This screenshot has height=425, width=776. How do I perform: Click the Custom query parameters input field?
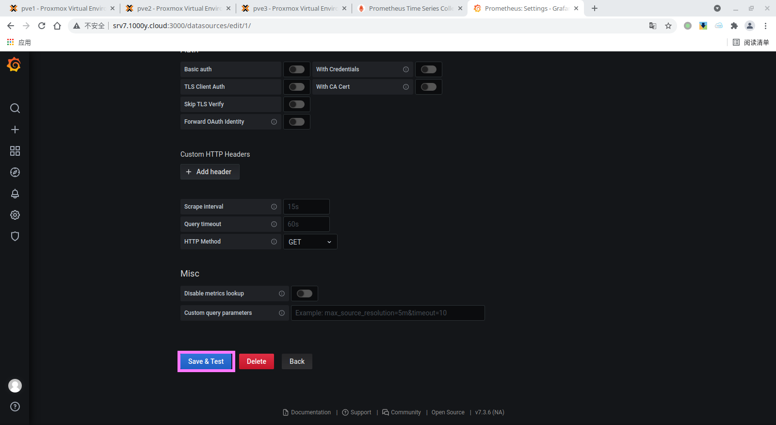click(x=388, y=313)
